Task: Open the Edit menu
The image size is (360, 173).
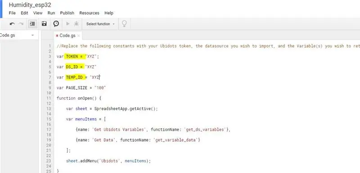Action: tap(24, 13)
